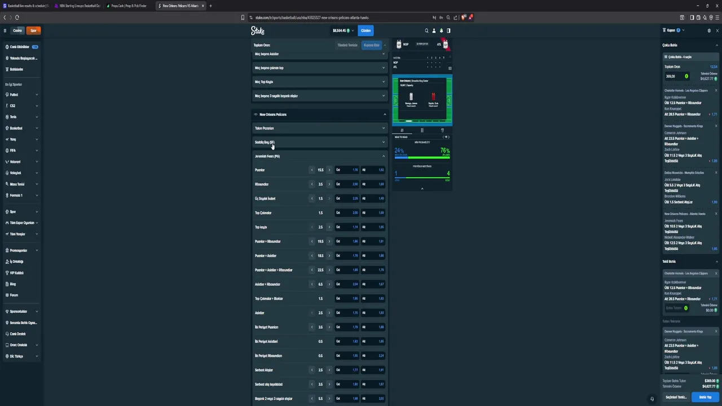Click the Kupona Ekle button
The width and height of the screenshot is (722, 406).
pyautogui.click(x=371, y=45)
